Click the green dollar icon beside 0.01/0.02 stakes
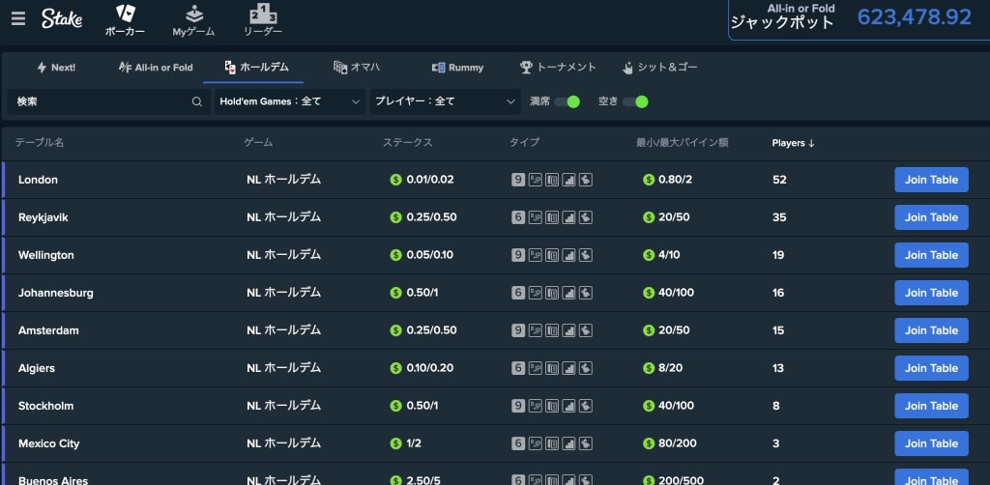The image size is (990, 485). coord(395,180)
